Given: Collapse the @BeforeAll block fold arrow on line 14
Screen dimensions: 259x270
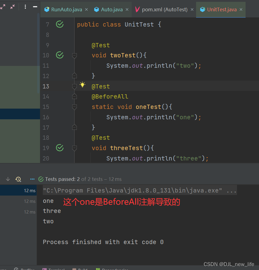Looking at the screenshot, I should tap(74, 96).
